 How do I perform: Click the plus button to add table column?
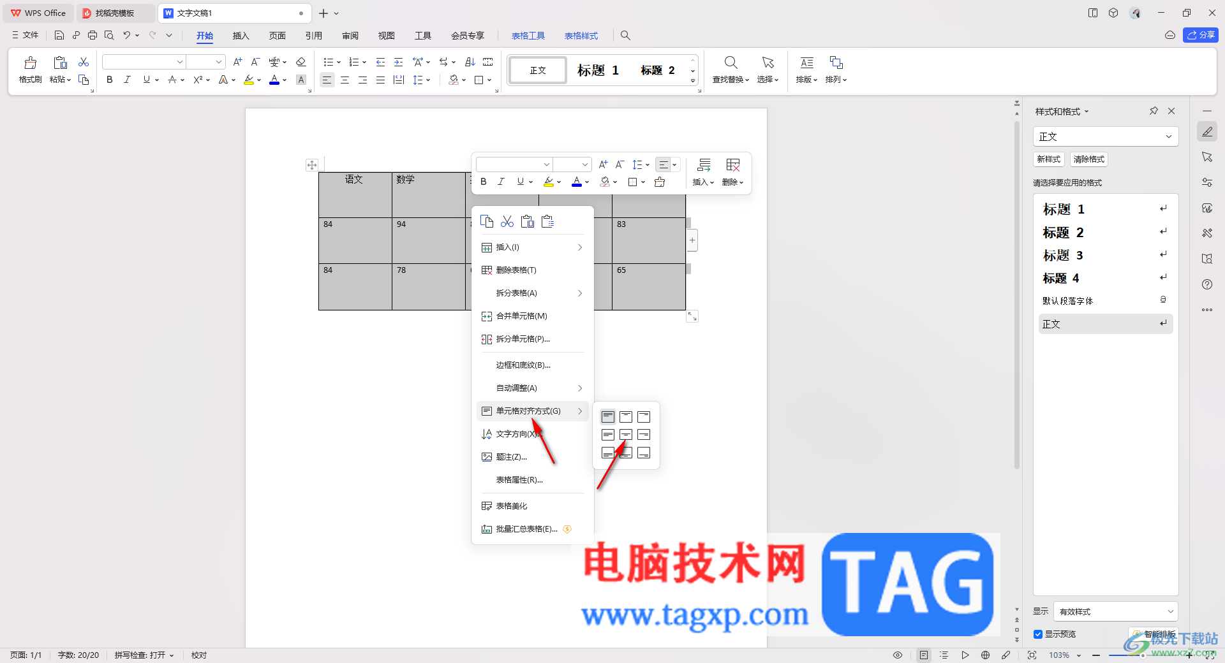[x=692, y=240]
